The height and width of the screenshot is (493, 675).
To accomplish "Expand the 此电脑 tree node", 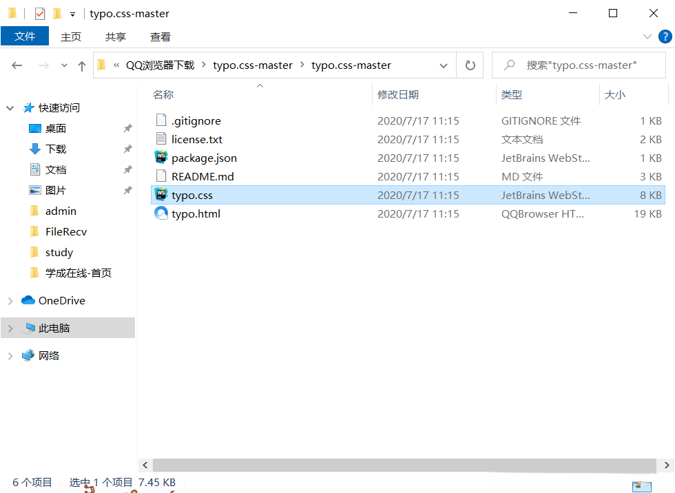I will [10, 328].
